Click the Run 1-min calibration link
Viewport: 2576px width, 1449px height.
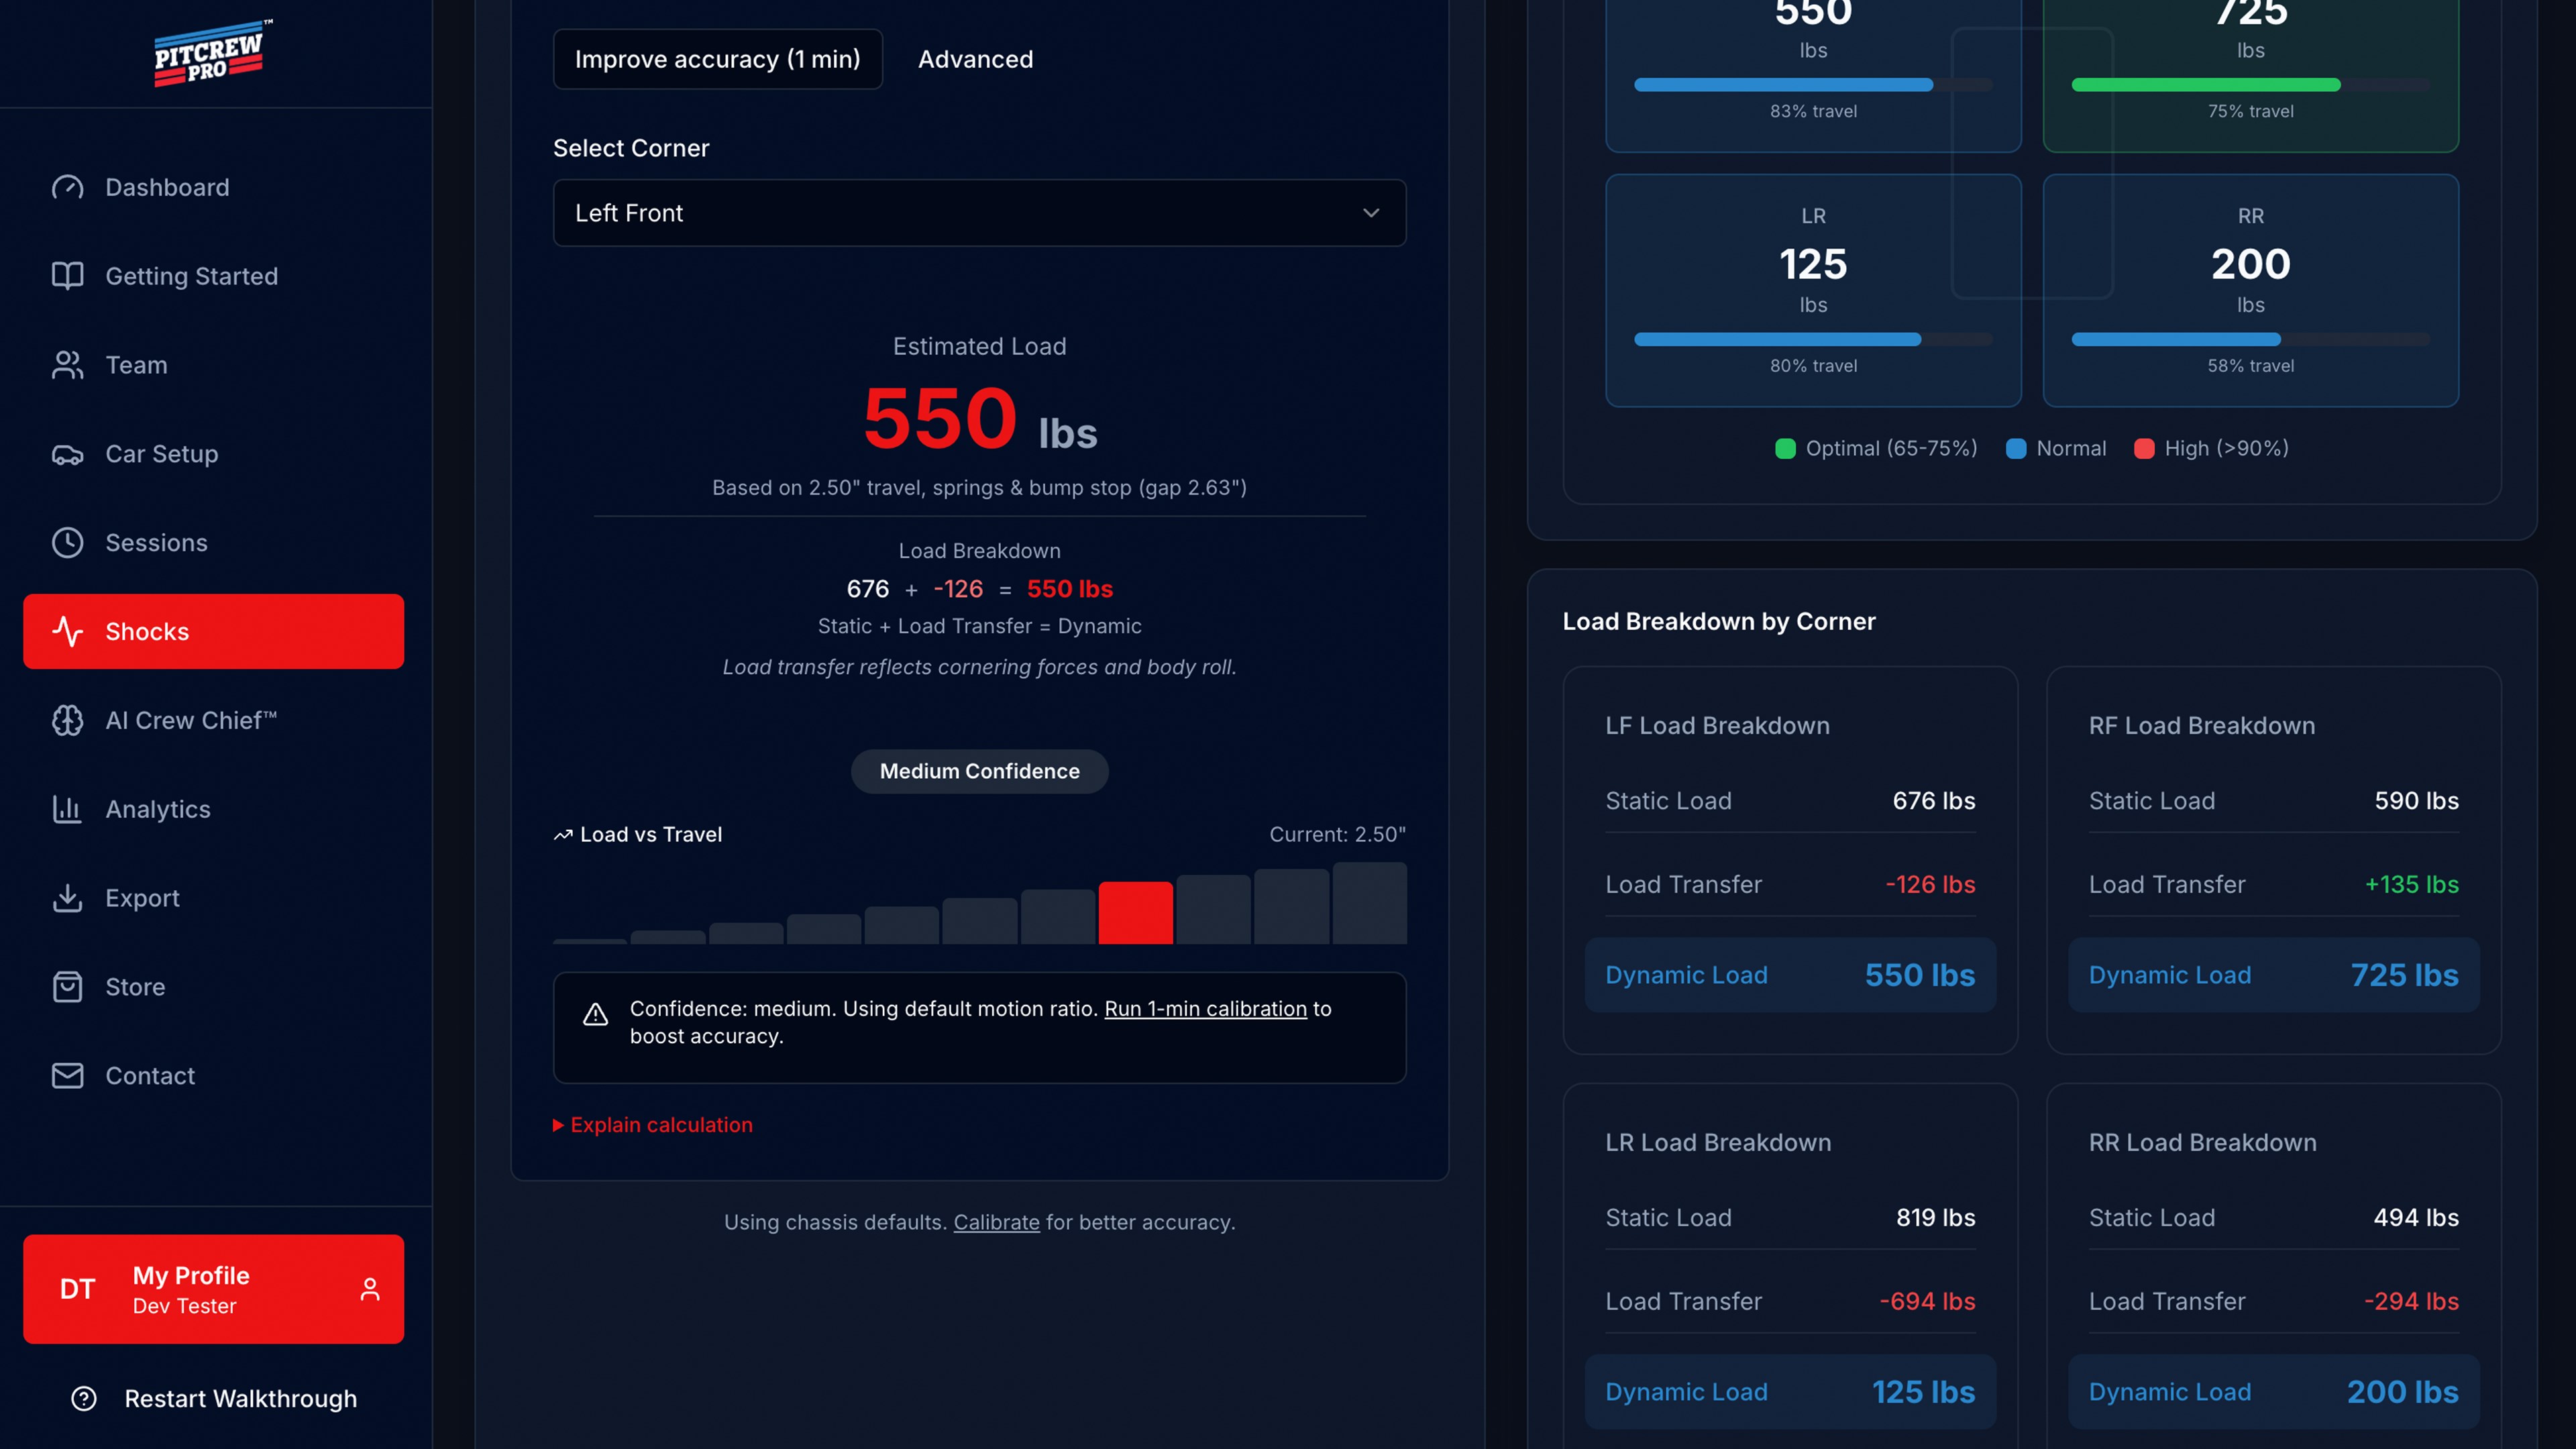coord(1205,1009)
